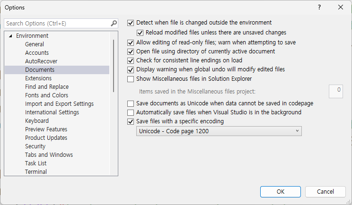Enable Show Miscellaneous files in Solution Explorer
This screenshot has width=352, height=205.
tap(131, 79)
